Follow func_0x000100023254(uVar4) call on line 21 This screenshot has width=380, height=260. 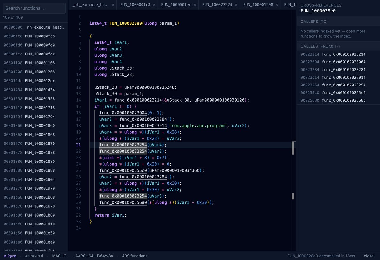pyautogui.click(x=124, y=145)
